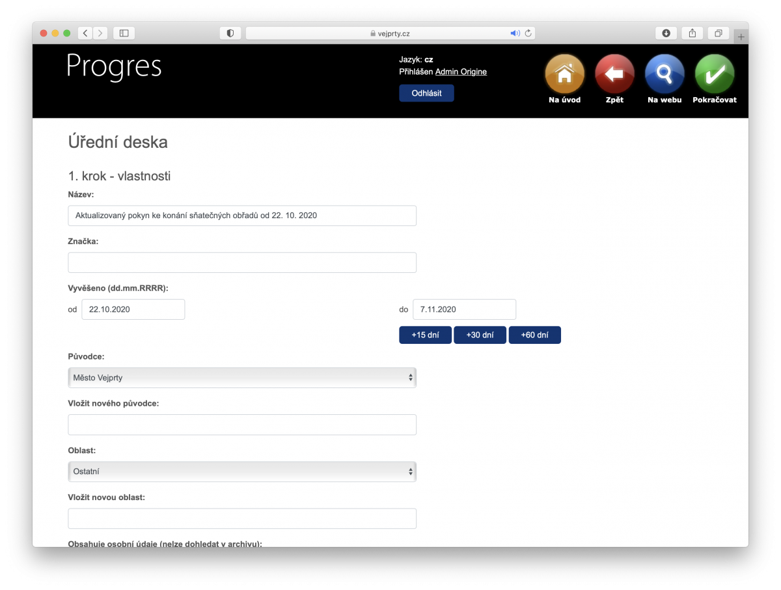The image size is (781, 590).
Task: Open the Admin Origine user link
Action: click(x=461, y=72)
